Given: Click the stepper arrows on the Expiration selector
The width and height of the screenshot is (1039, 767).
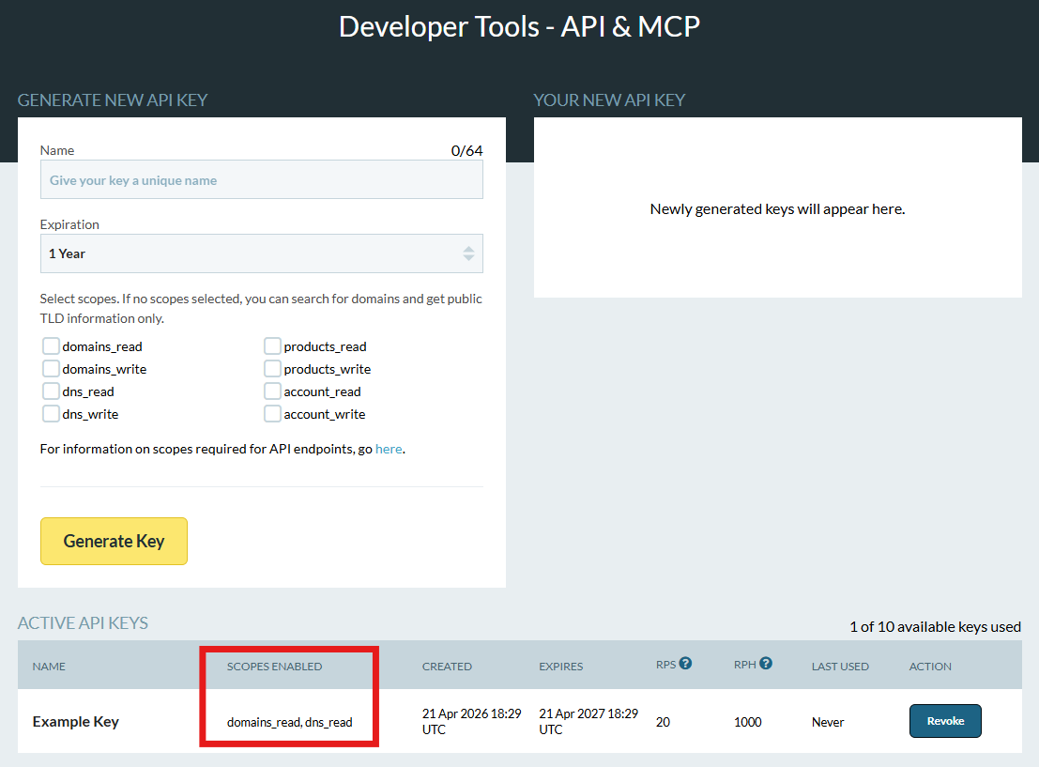Looking at the screenshot, I should click(467, 253).
